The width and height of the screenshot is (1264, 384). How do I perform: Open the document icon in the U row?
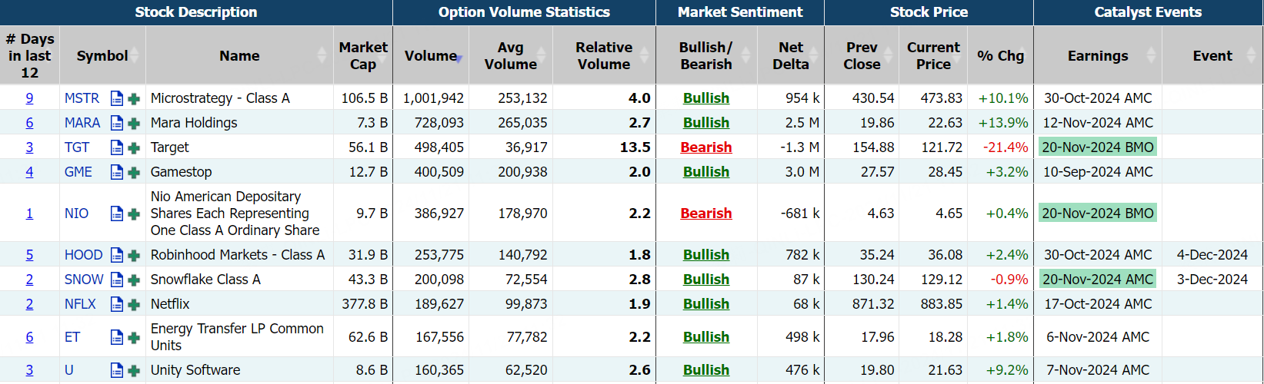point(116,370)
